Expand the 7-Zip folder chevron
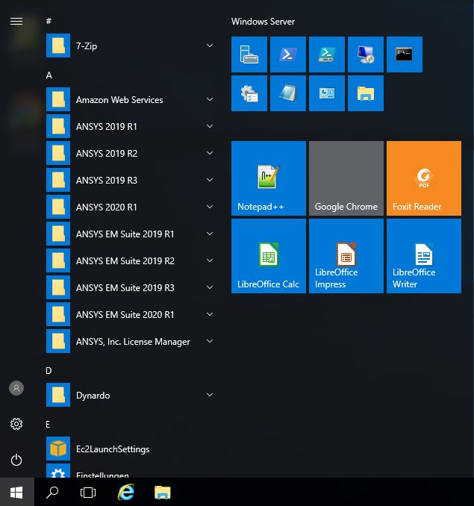 (210, 46)
